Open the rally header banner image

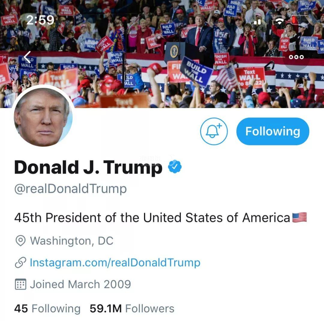pos(162,54)
